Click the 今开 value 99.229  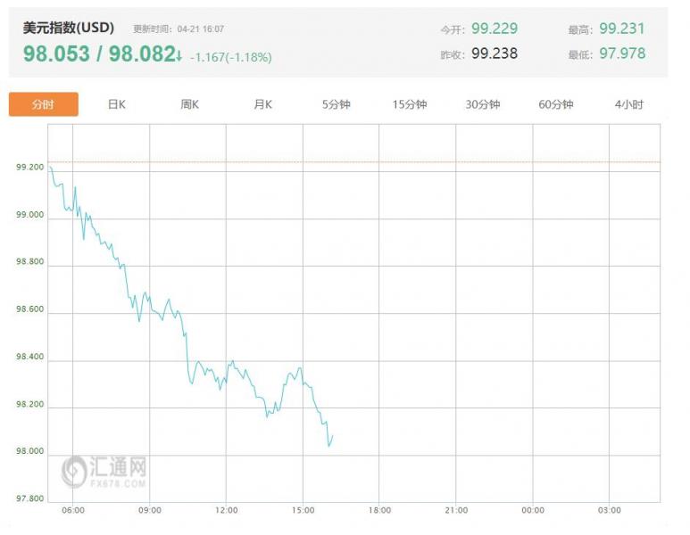tap(495, 29)
